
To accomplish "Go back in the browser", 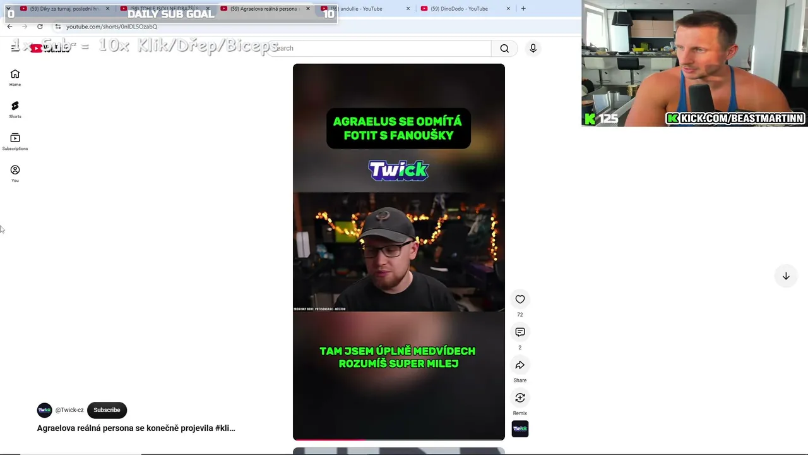I will pyautogui.click(x=9, y=27).
